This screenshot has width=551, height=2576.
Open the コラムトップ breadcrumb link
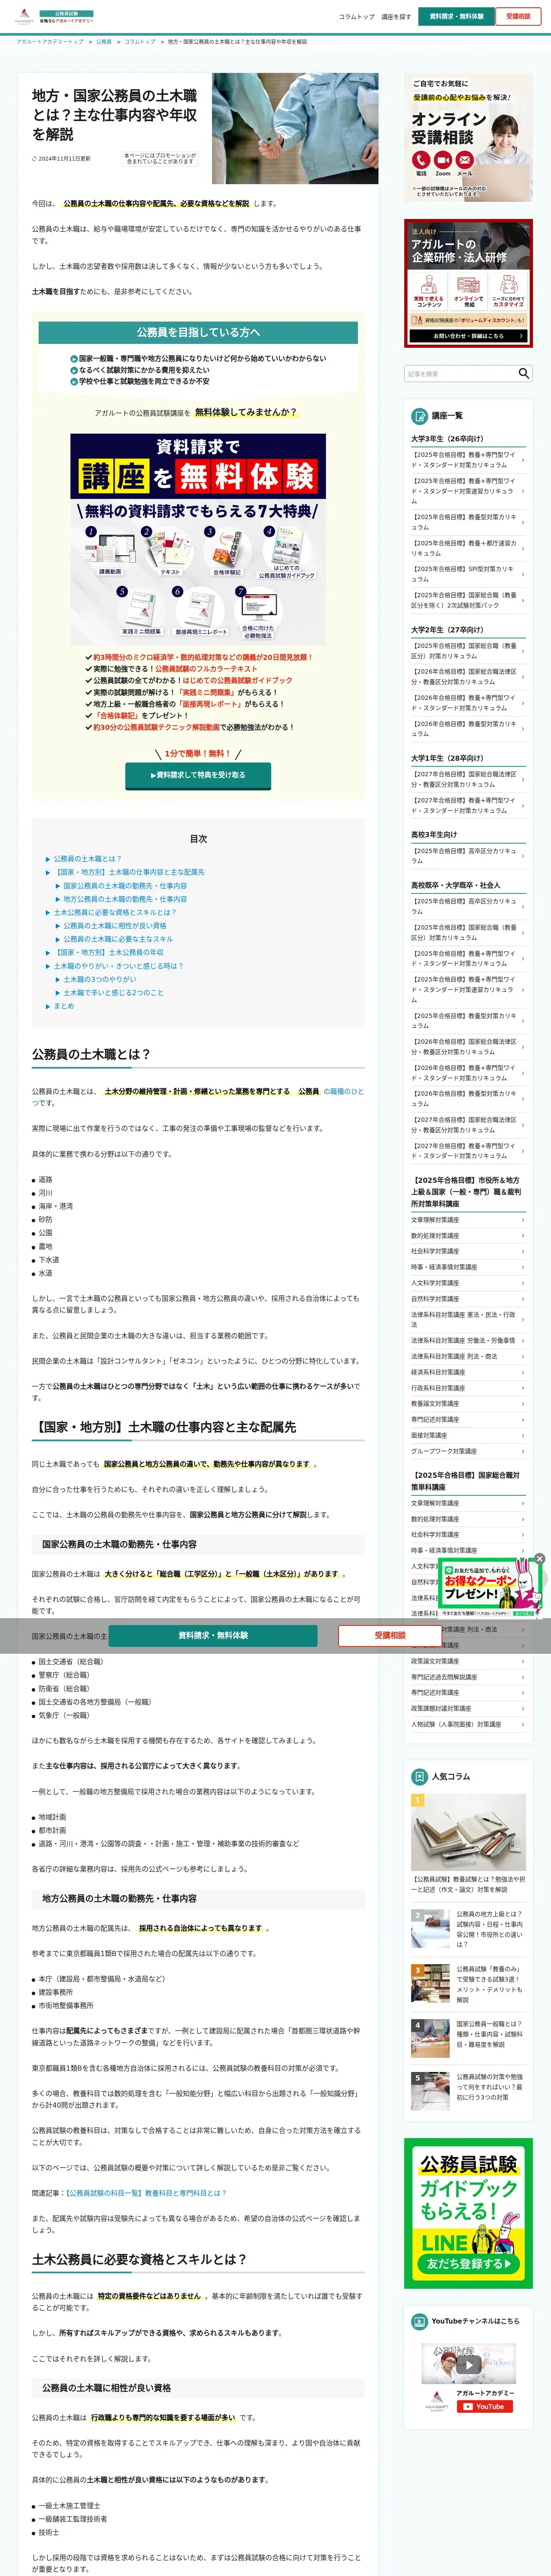[140, 42]
